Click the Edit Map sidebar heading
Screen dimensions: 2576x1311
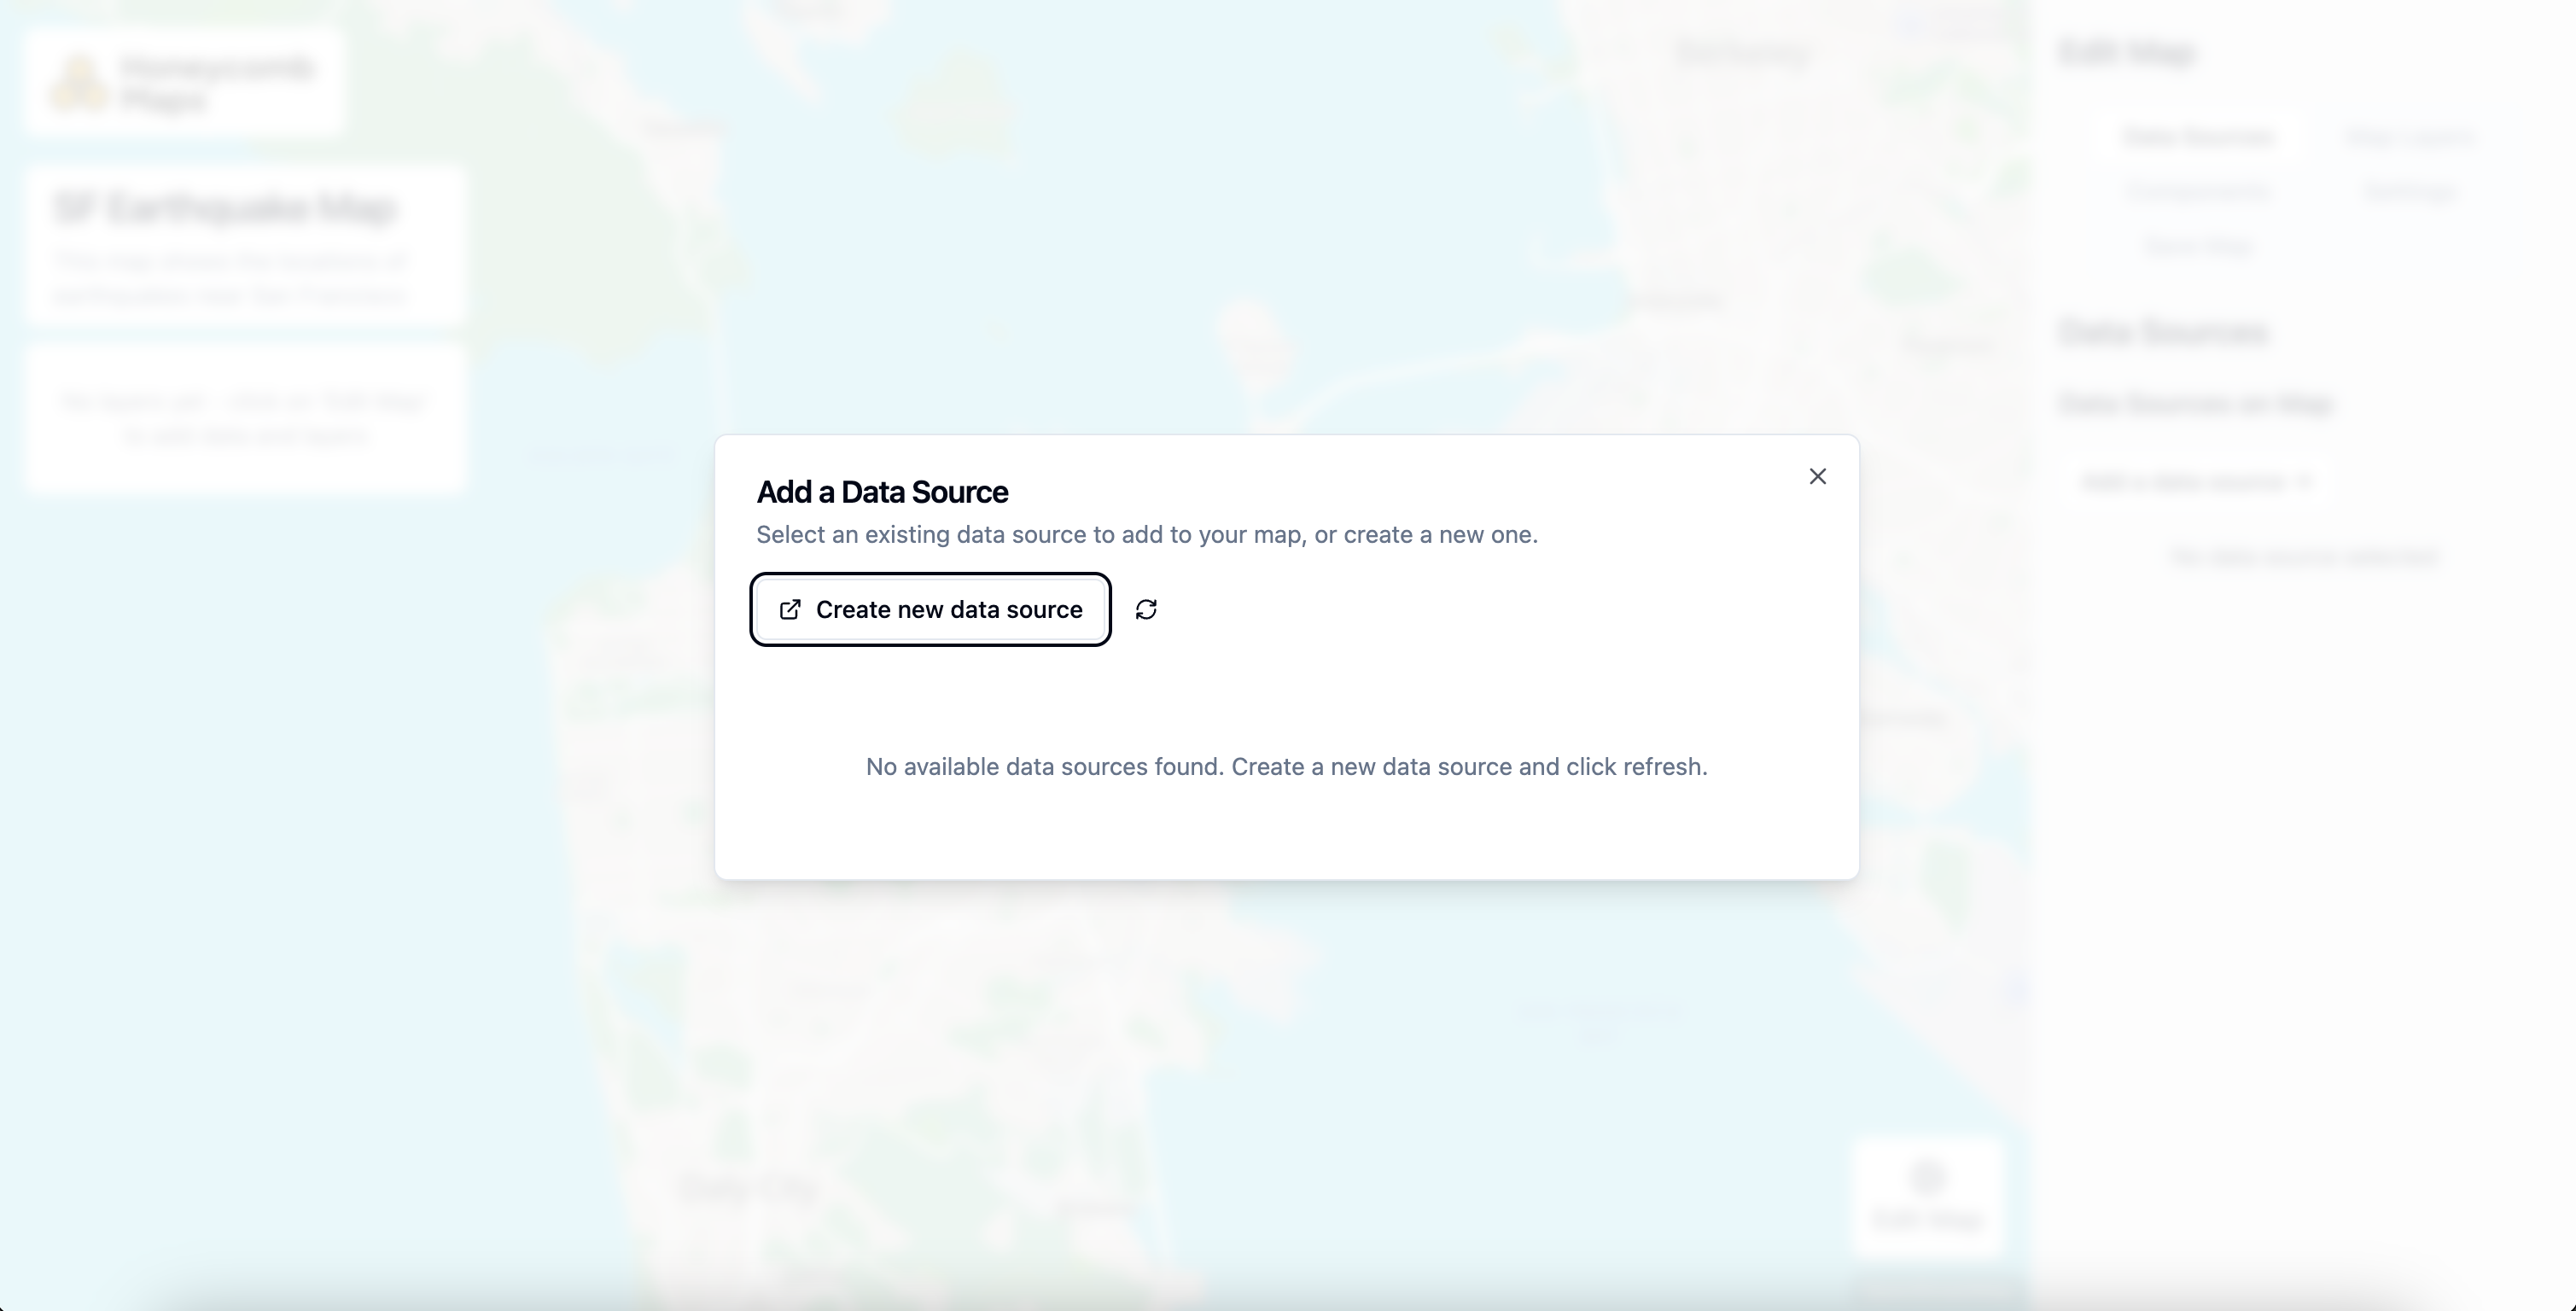[2127, 53]
